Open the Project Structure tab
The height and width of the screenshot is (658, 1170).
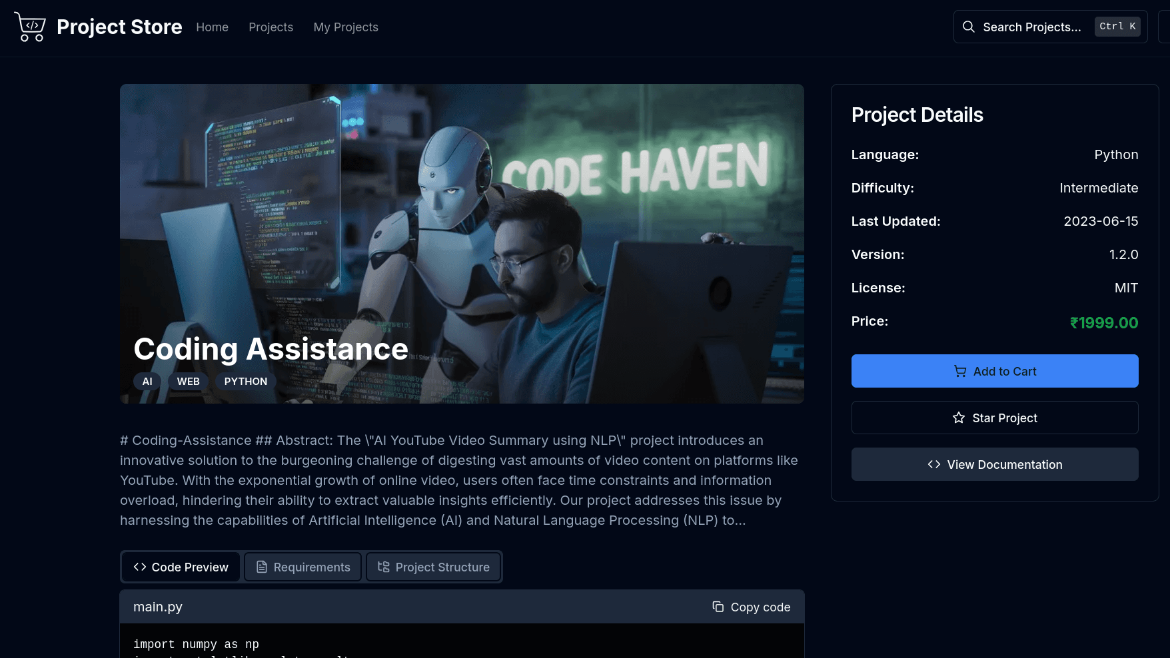(x=433, y=567)
